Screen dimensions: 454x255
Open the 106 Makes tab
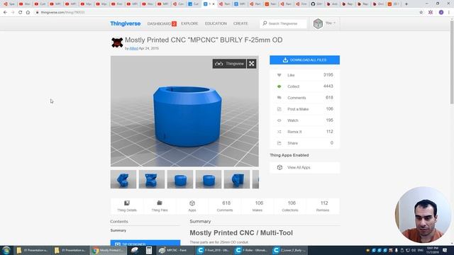pyautogui.click(x=258, y=206)
